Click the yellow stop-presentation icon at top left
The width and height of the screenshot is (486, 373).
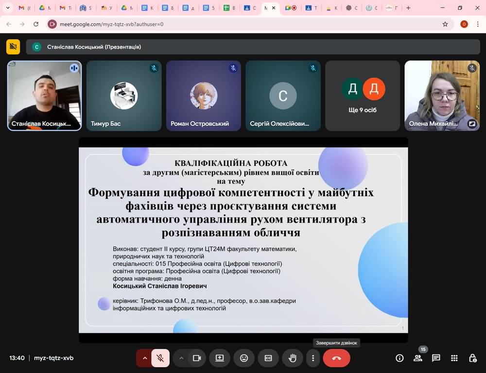pos(13,47)
